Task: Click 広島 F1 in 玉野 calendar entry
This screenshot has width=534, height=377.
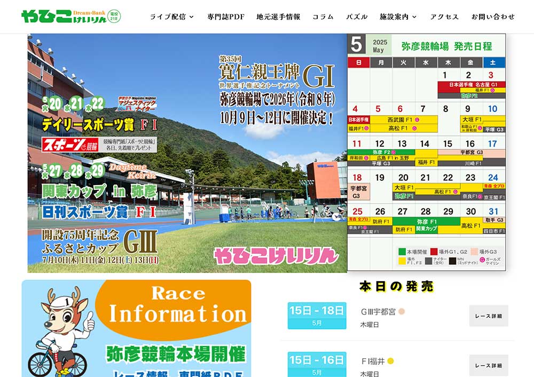Action: [x=392, y=158]
